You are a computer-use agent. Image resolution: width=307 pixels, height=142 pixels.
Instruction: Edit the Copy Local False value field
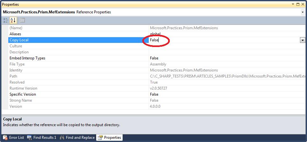point(224,40)
